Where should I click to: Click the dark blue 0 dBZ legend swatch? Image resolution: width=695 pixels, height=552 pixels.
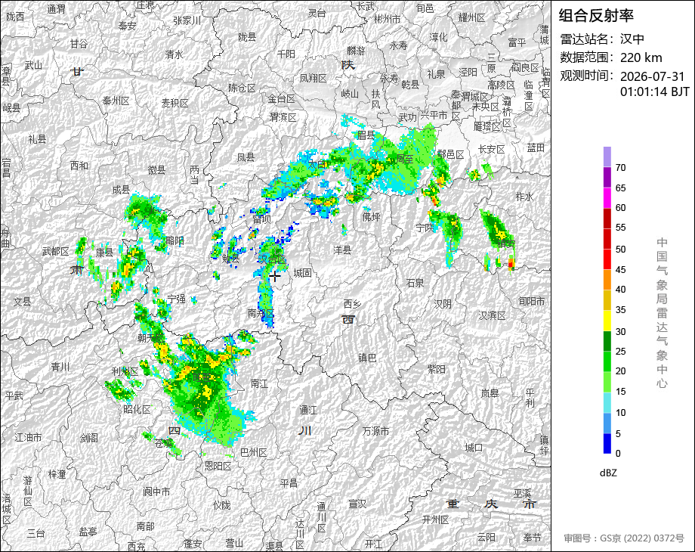pos(607,443)
